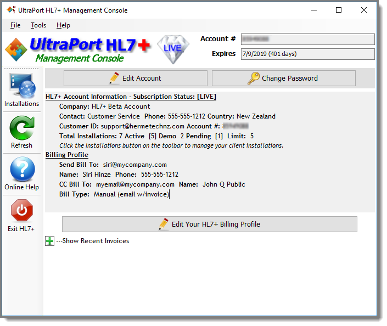The height and width of the screenshot is (326, 387).
Task: Click the Billing Profile heading
Action: tap(67, 155)
